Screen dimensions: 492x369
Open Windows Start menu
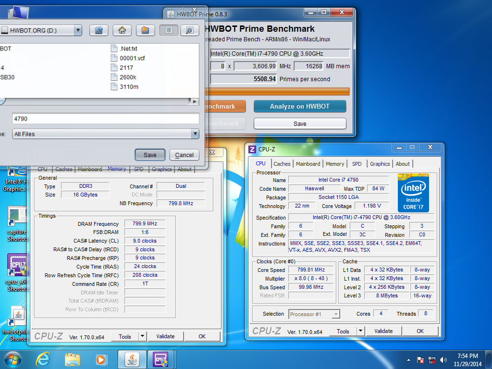[12, 359]
